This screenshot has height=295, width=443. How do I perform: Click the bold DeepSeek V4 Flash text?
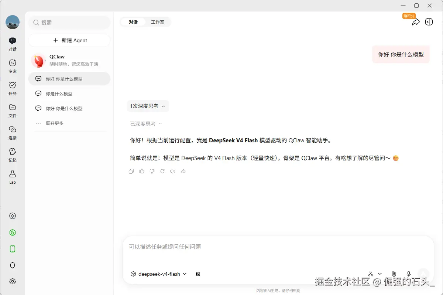[x=233, y=140]
